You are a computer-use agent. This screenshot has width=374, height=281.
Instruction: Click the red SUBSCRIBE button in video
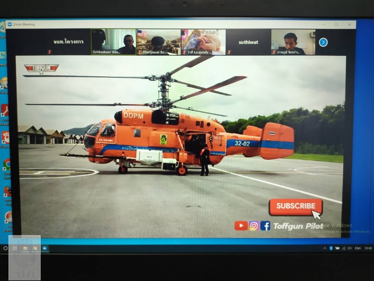[x=295, y=207]
